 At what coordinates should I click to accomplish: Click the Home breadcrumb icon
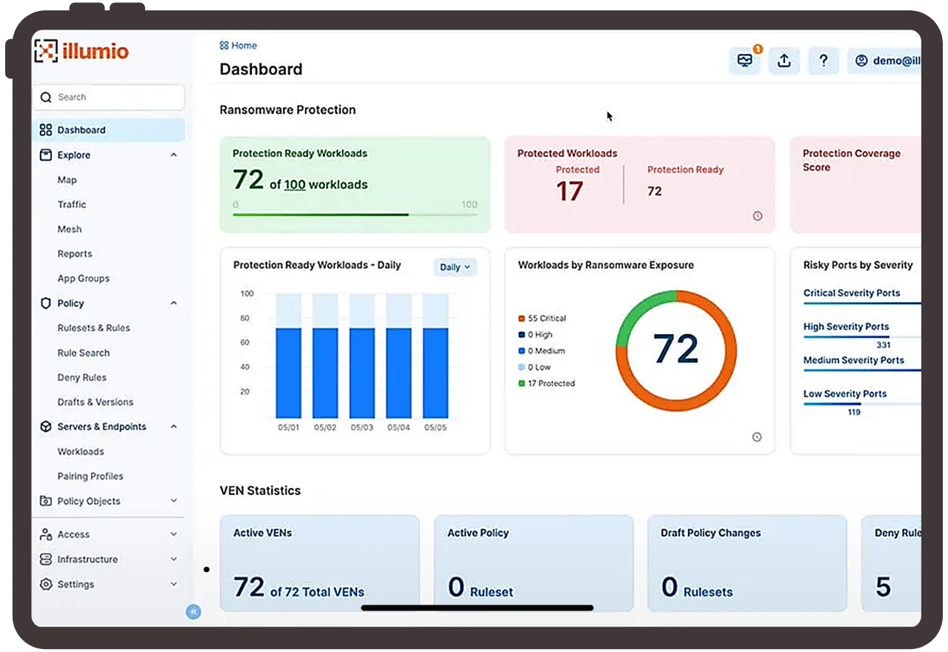click(x=224, y=46)
